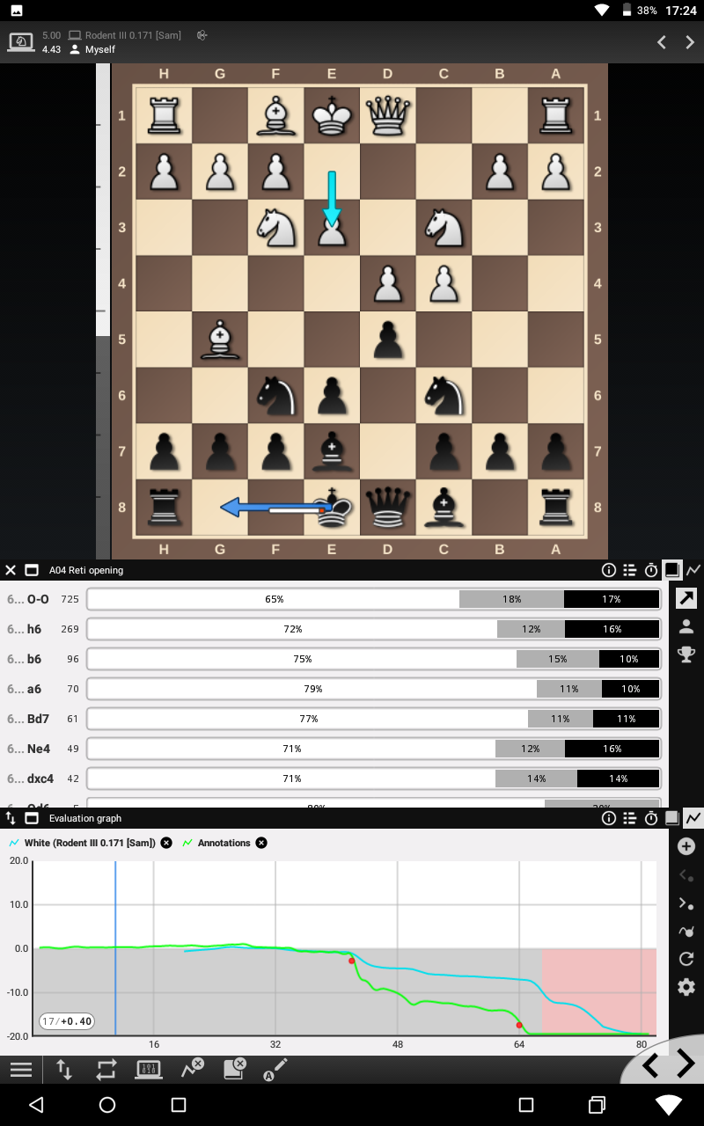Tap the refresh icon in the right sidebar
Viewport: 704px width, 1126px height.
[x=686, y=959]
